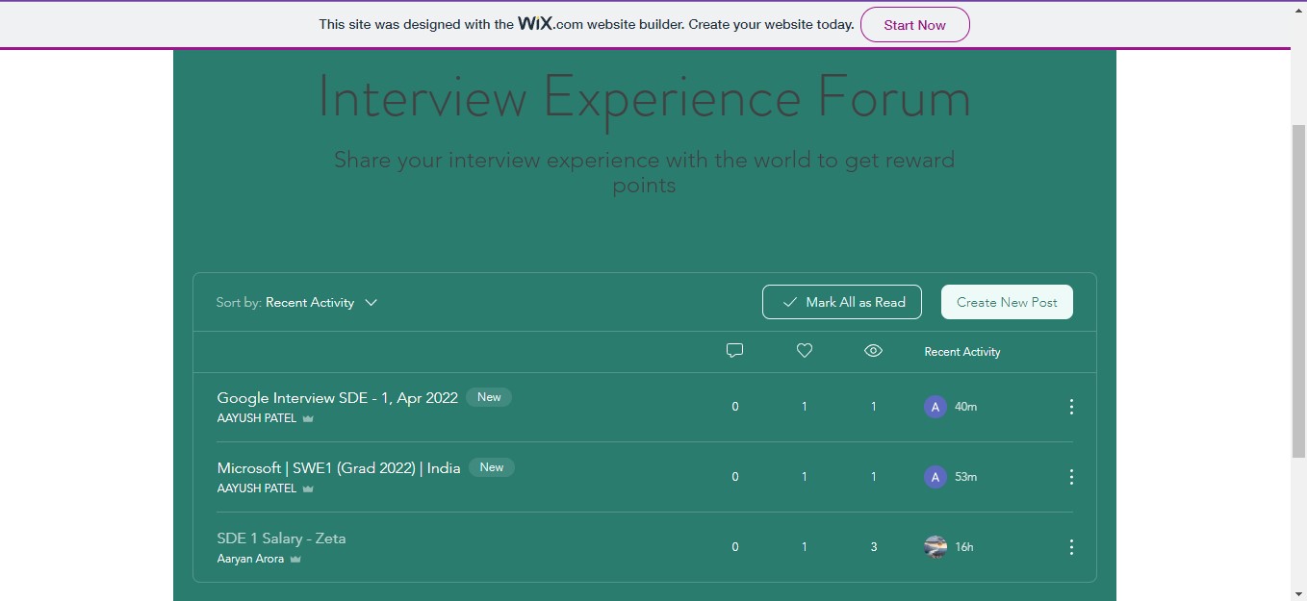Click the likes count for the Google Interview post
The image size is (1307, 601).
click(x=805, y=407)
